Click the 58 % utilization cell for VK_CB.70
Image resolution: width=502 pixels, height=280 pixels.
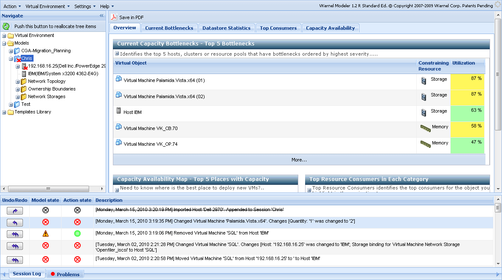pos(467,130)
